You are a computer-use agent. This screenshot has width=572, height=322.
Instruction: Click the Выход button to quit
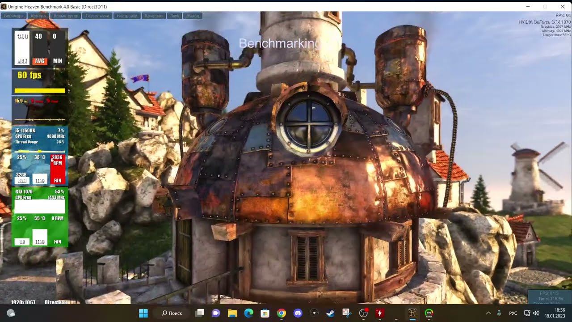click(x=193, y=16)
